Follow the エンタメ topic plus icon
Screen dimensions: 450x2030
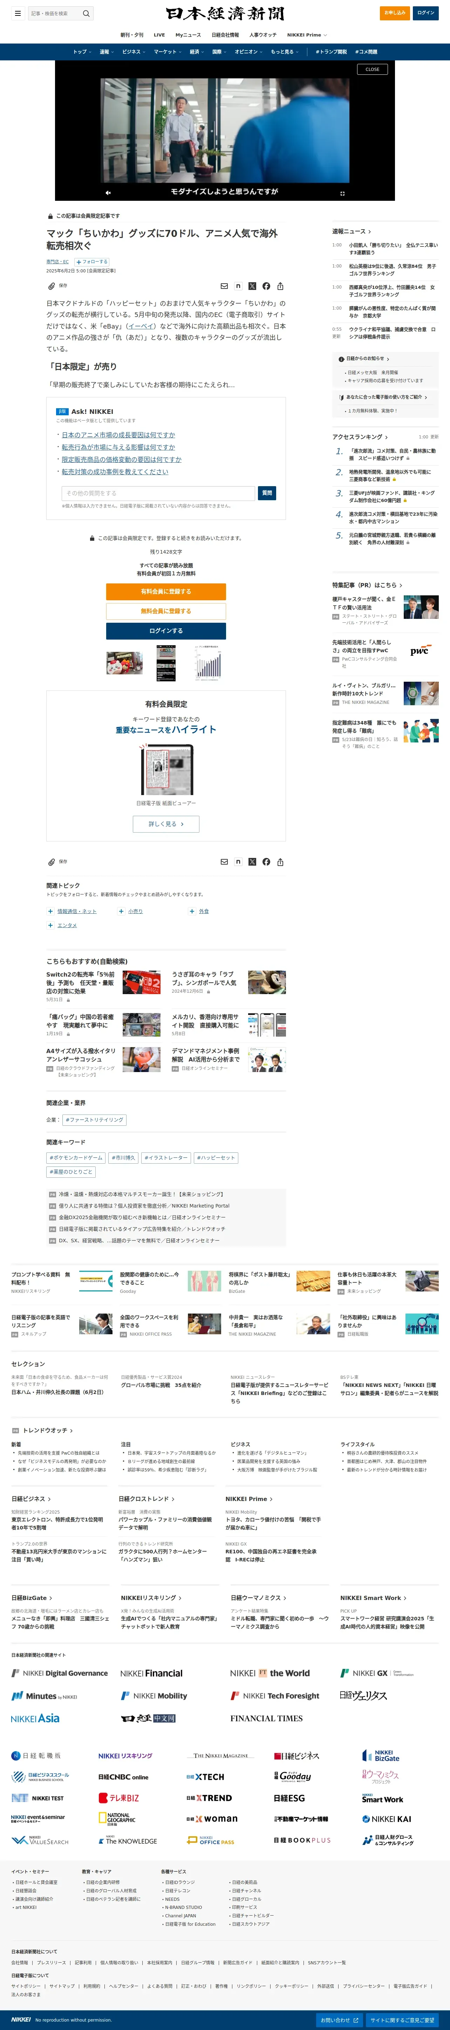point(50,925)
